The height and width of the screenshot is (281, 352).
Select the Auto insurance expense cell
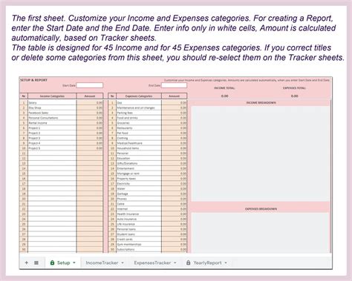click(x=139, y=219)
